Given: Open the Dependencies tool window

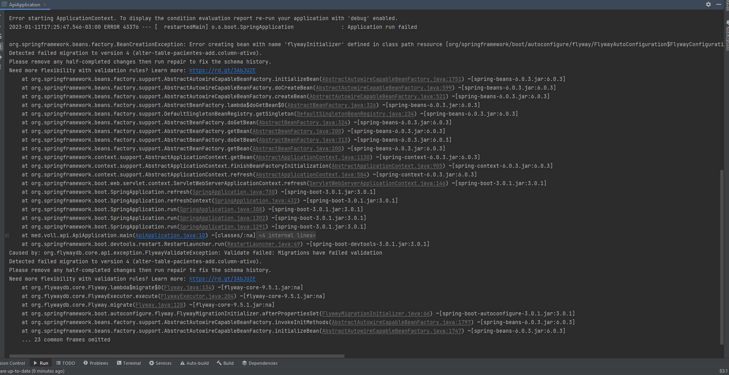Looking at the screenshot, I should click(260, 363).
